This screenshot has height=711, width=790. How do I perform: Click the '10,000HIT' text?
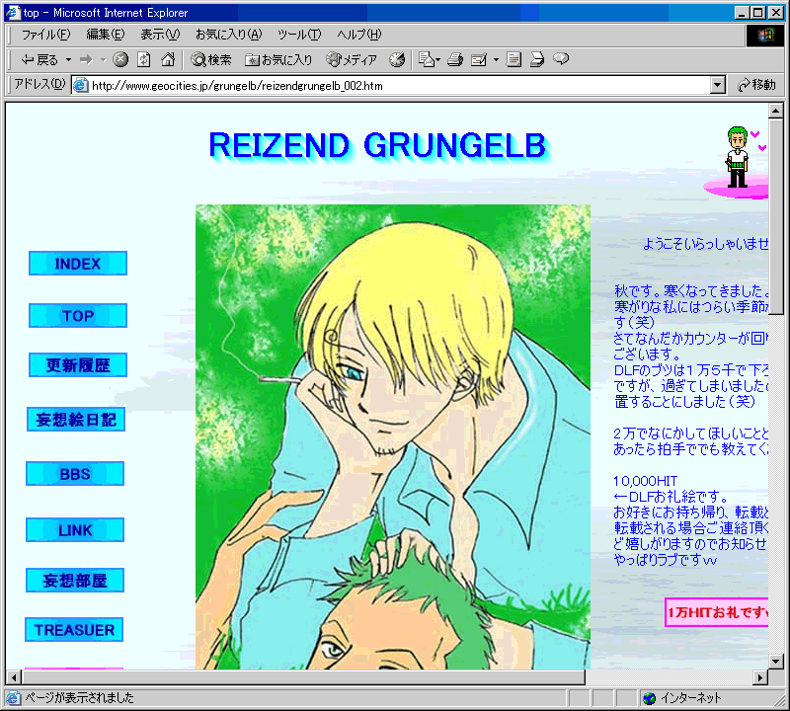click(x=646, y=481)
